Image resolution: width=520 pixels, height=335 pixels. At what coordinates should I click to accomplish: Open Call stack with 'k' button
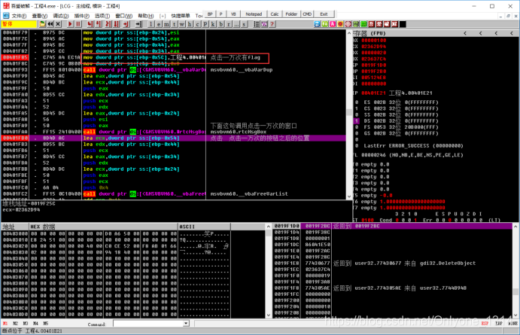[x=212, y=24]
